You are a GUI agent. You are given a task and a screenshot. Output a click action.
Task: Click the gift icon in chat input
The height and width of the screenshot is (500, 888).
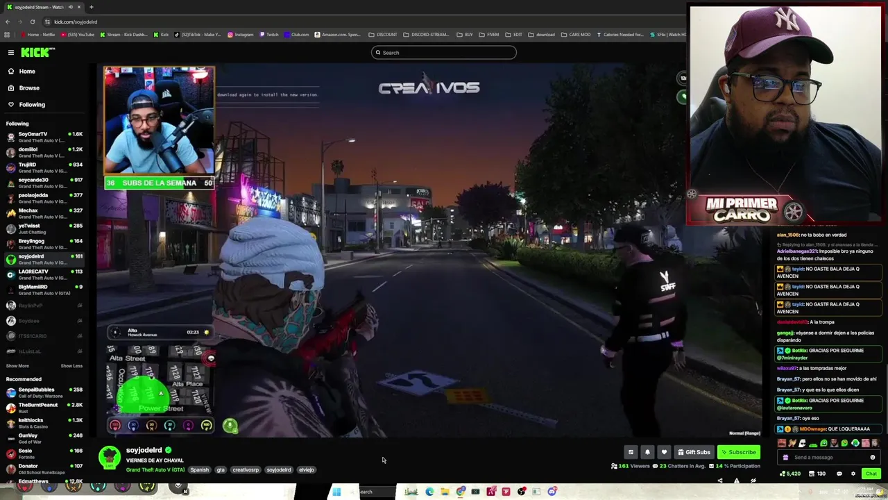[785, 458]
